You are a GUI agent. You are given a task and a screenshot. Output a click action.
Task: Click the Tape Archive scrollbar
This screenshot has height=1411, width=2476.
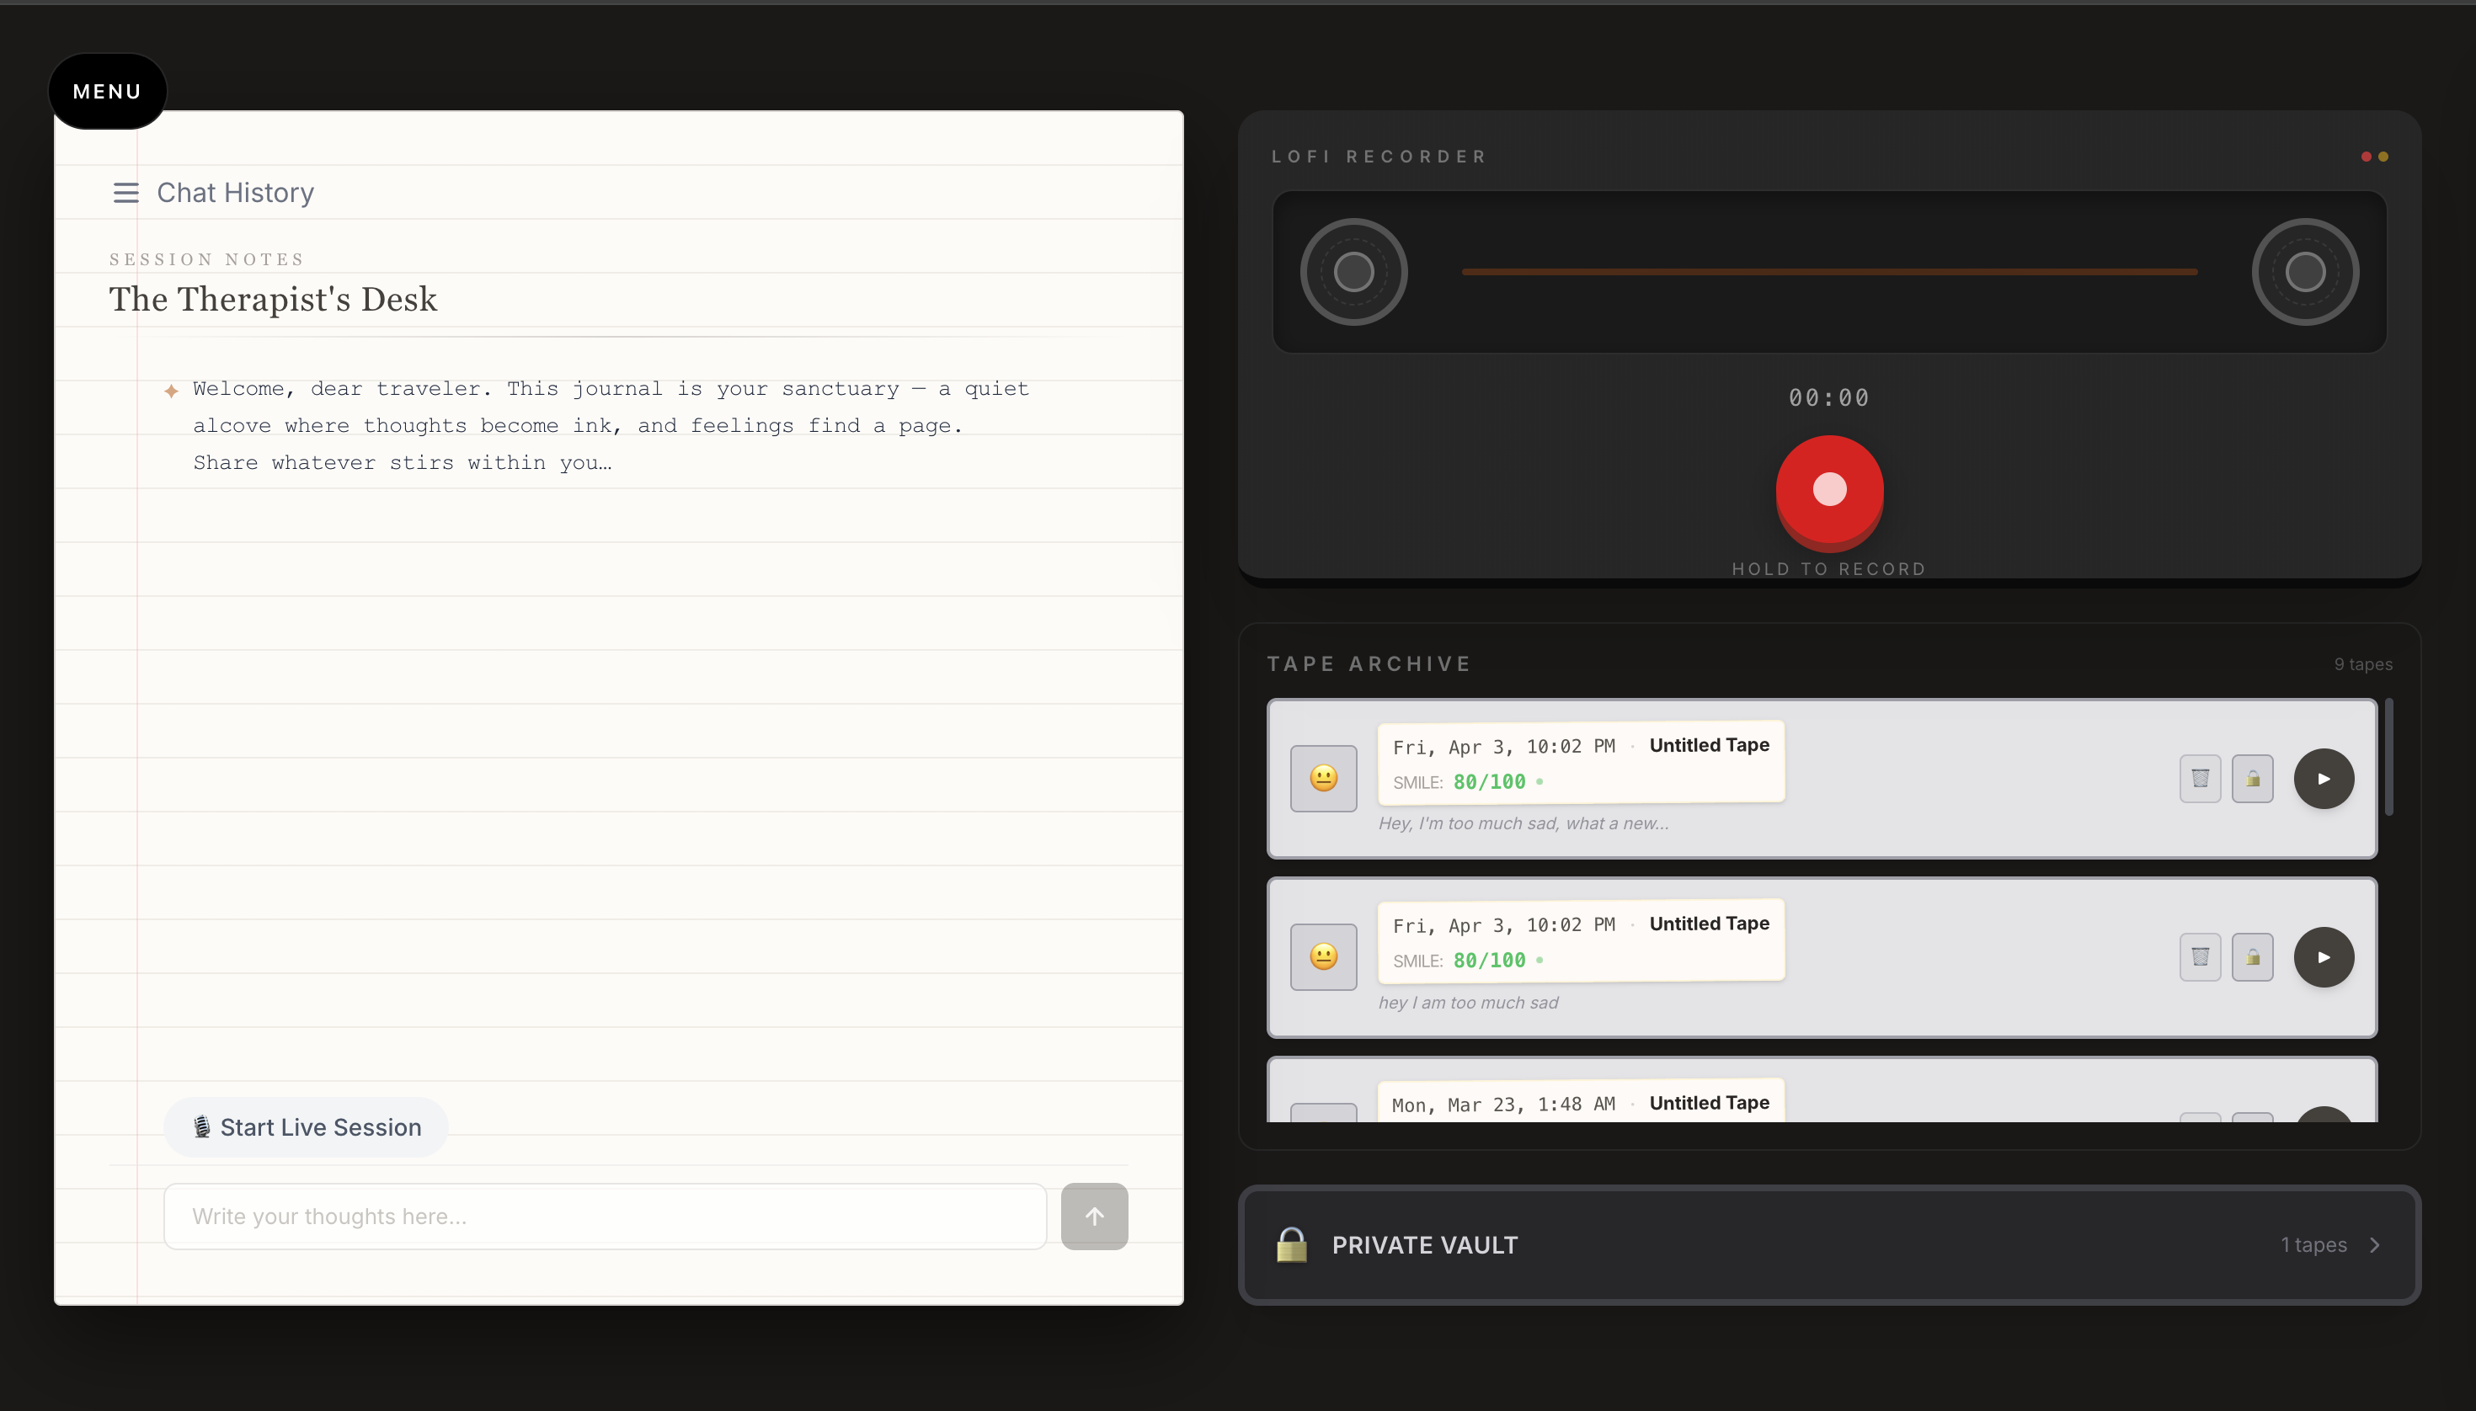(x=2388, y=758)
